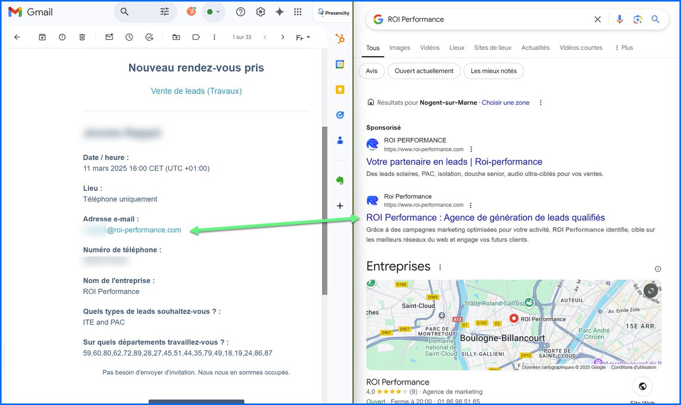Open Google Tasks in side panel
This screenshot has width=681, height=405.
(x=340, y=115)
